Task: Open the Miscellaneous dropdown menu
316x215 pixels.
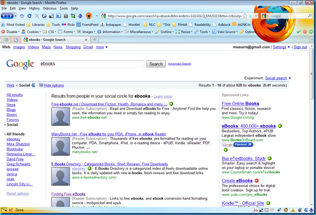Action: pos(139,32)
